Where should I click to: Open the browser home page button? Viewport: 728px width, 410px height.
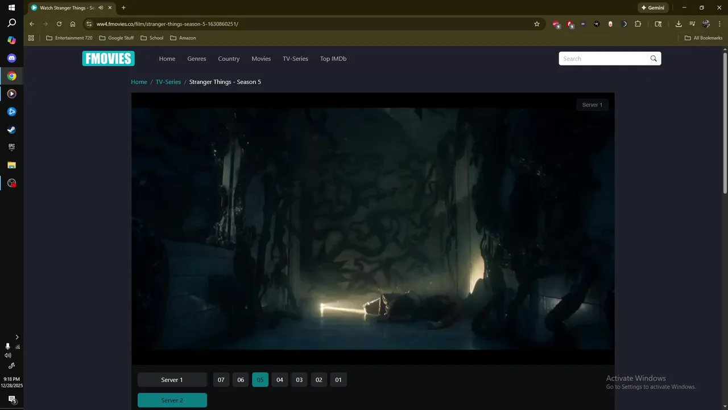coord(73,24)
